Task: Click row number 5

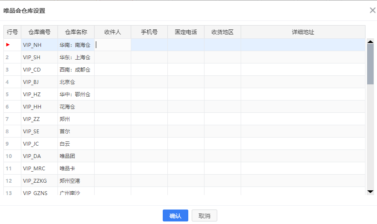Action: pos(12,94)
